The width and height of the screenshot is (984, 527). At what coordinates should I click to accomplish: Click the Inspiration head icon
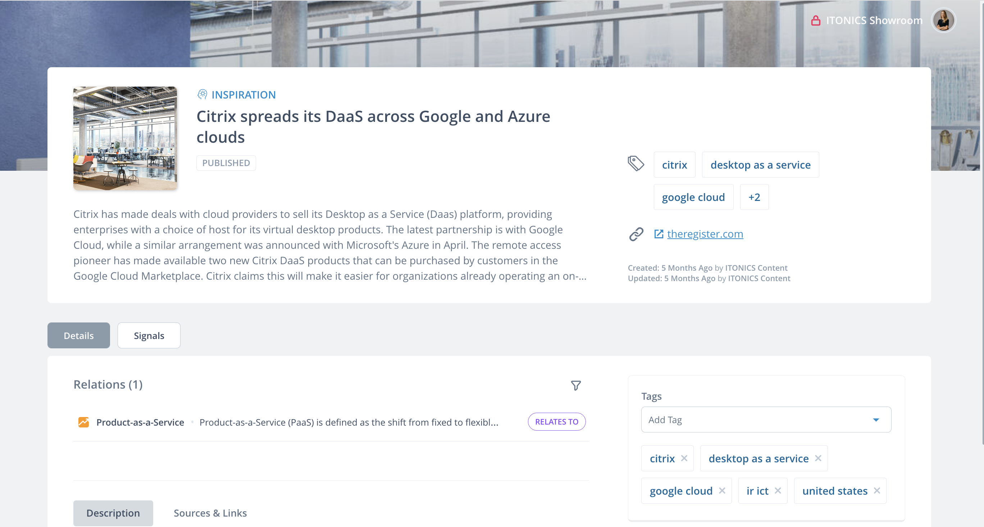point(202,94)
